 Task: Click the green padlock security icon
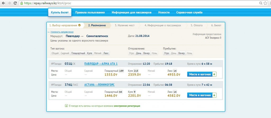[21, 3]
